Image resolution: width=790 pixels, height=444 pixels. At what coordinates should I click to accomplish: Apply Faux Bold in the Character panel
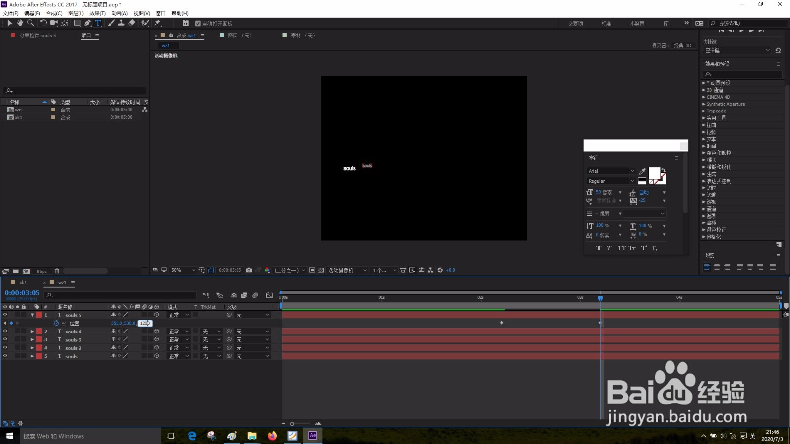(x=599, y=248)
